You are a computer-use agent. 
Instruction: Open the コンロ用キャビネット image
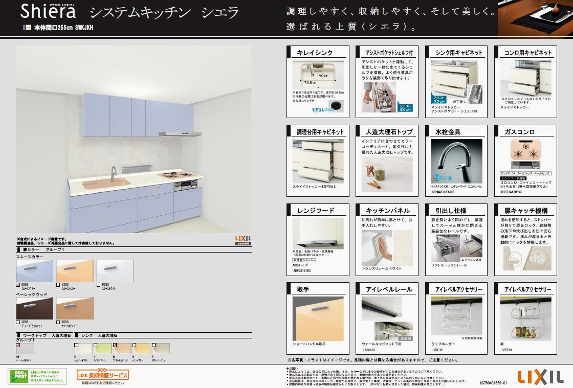(x=525, y=78)
